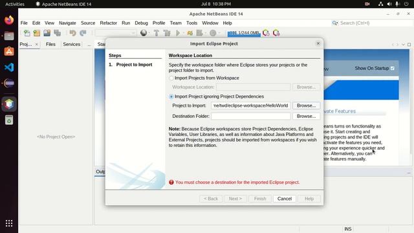The height and width of the screenshot is (233, 414).
Task: Click the Undo toolbar icon
Action: 72,33
